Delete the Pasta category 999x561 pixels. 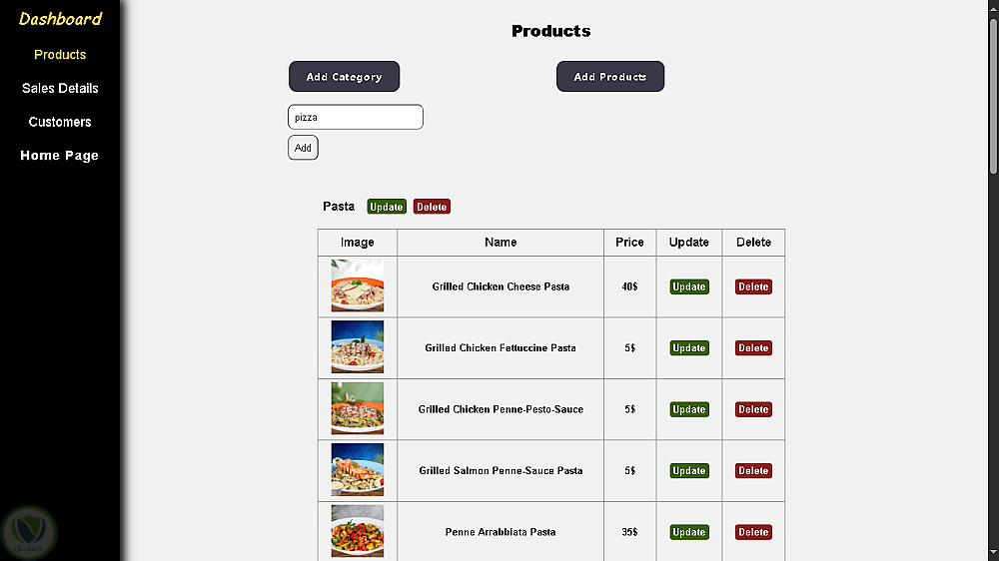point(432,207)
